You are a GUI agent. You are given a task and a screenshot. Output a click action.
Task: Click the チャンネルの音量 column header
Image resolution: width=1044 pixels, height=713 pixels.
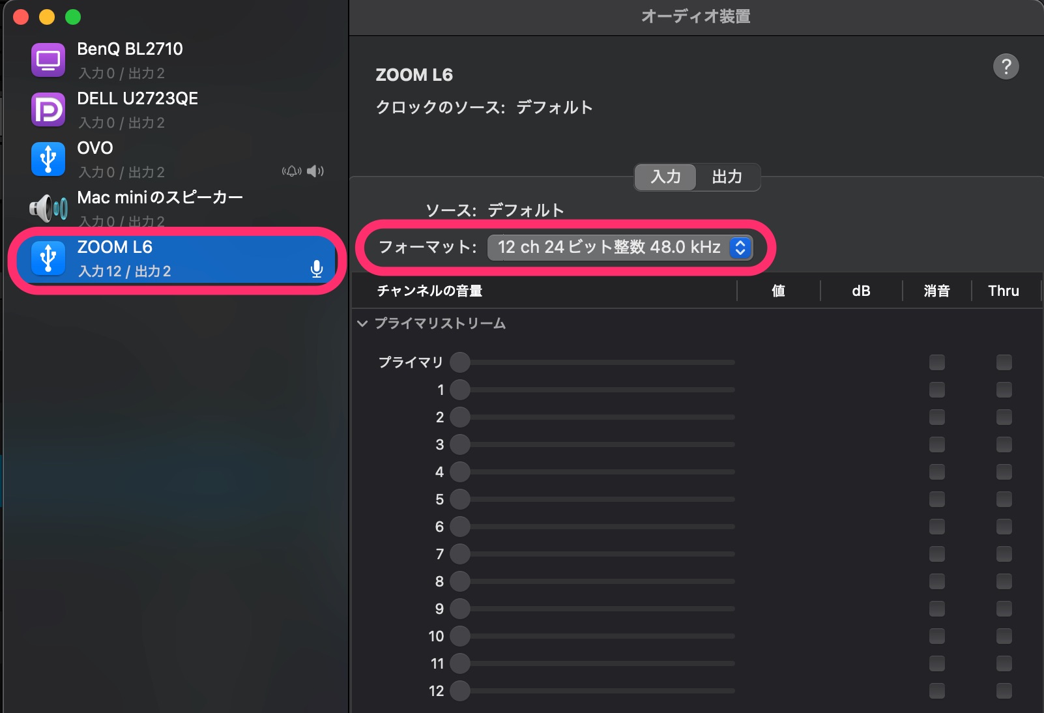[430, 291]
